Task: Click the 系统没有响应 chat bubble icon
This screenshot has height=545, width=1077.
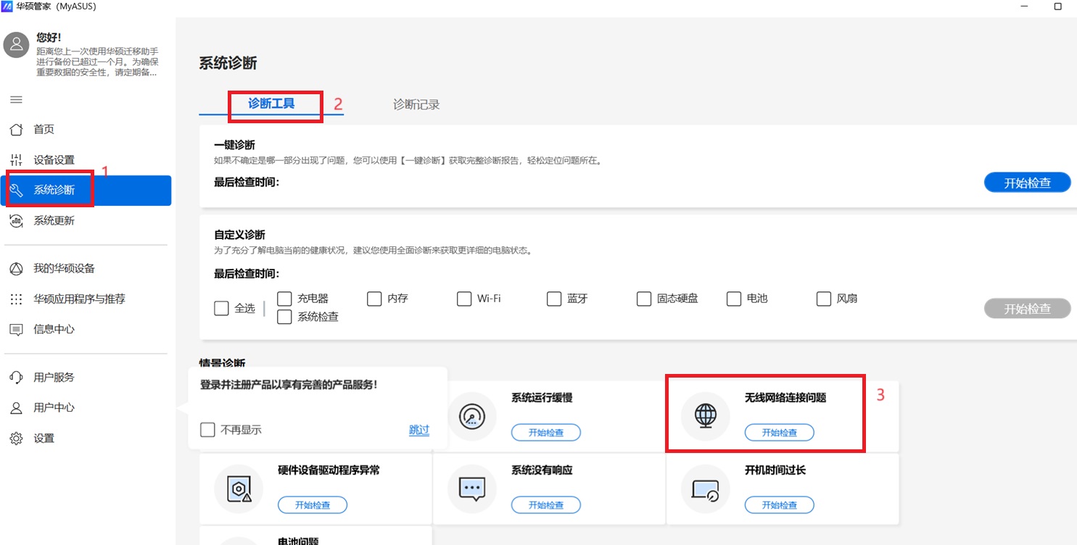Action: coord(472,488)
